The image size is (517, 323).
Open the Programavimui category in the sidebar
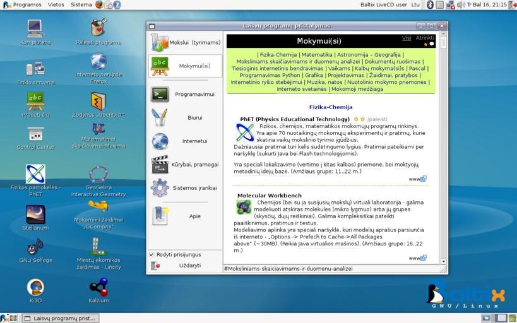(x=185, y=94)
